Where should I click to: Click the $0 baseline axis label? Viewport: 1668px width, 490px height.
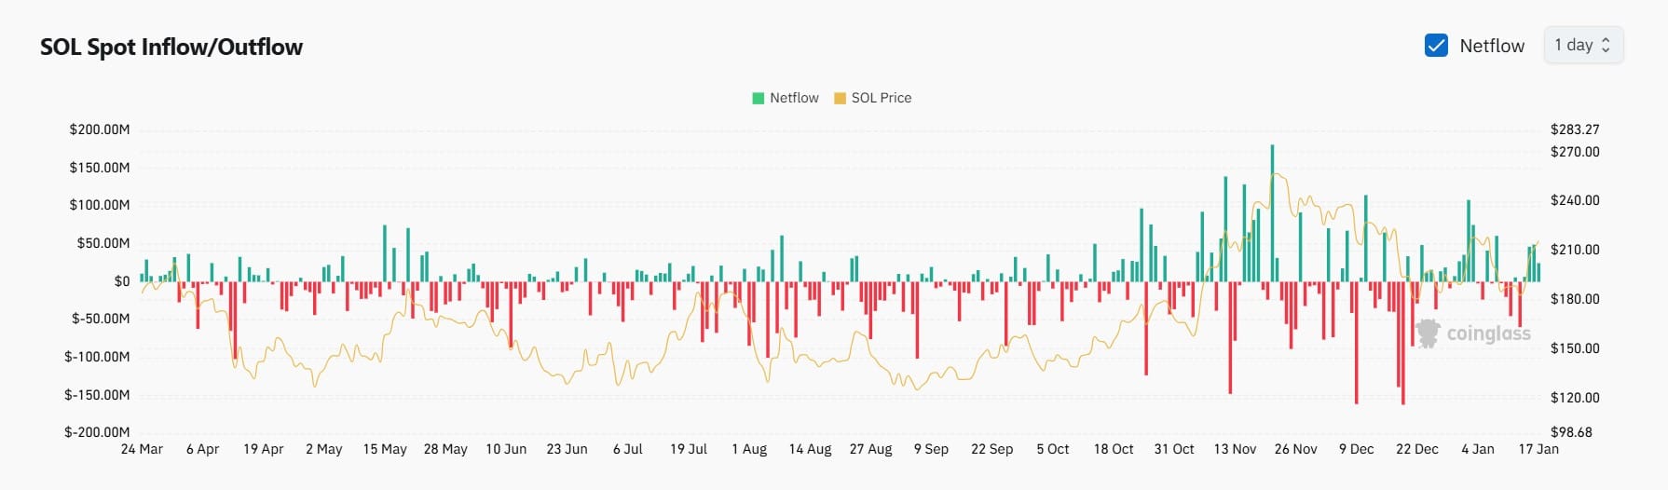(x=122, y=281)
